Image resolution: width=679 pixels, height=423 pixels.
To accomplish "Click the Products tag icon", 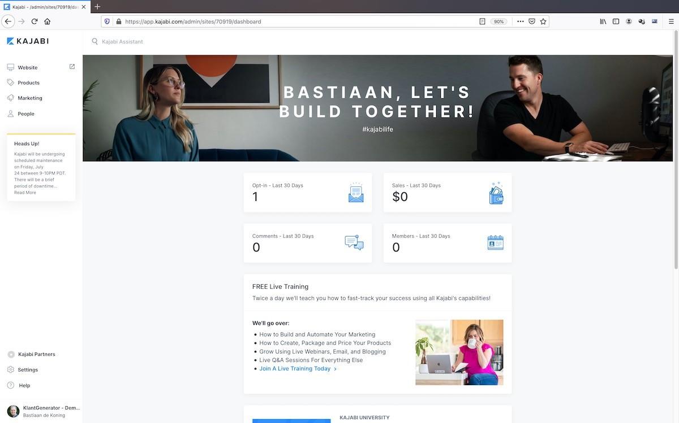I will [x=10, y=82].
